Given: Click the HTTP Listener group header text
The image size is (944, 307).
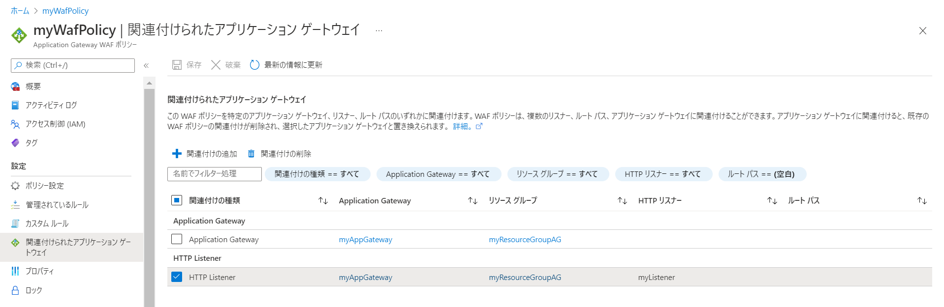Looking at the screenshot, I should 197,258.
